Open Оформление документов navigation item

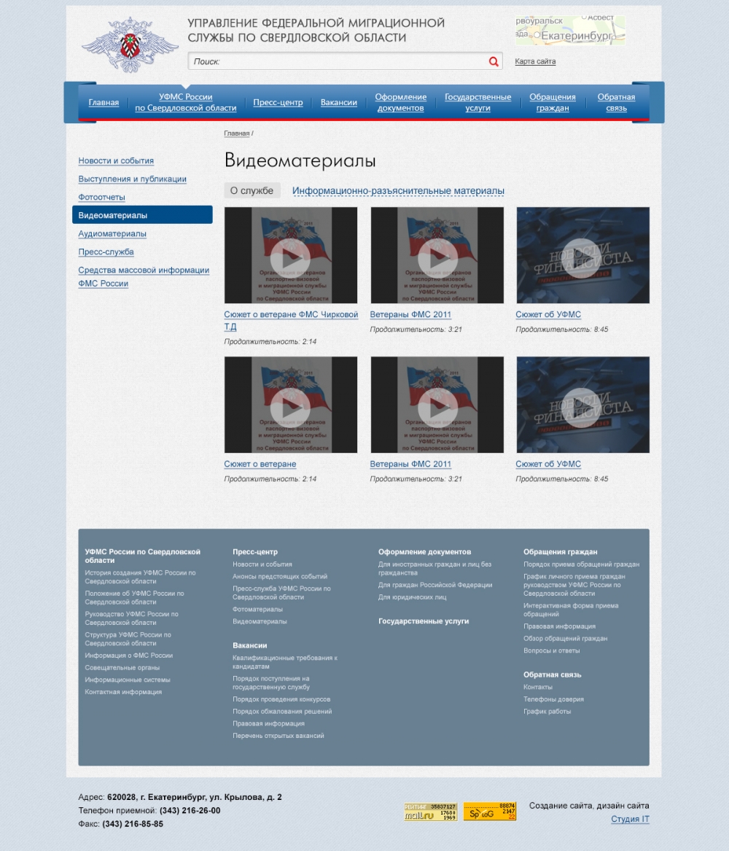[x=401, y=102]
